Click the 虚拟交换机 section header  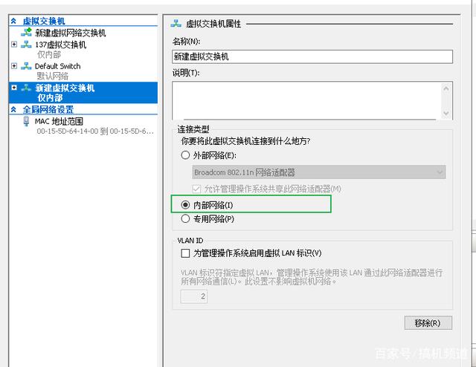(44, 21)
